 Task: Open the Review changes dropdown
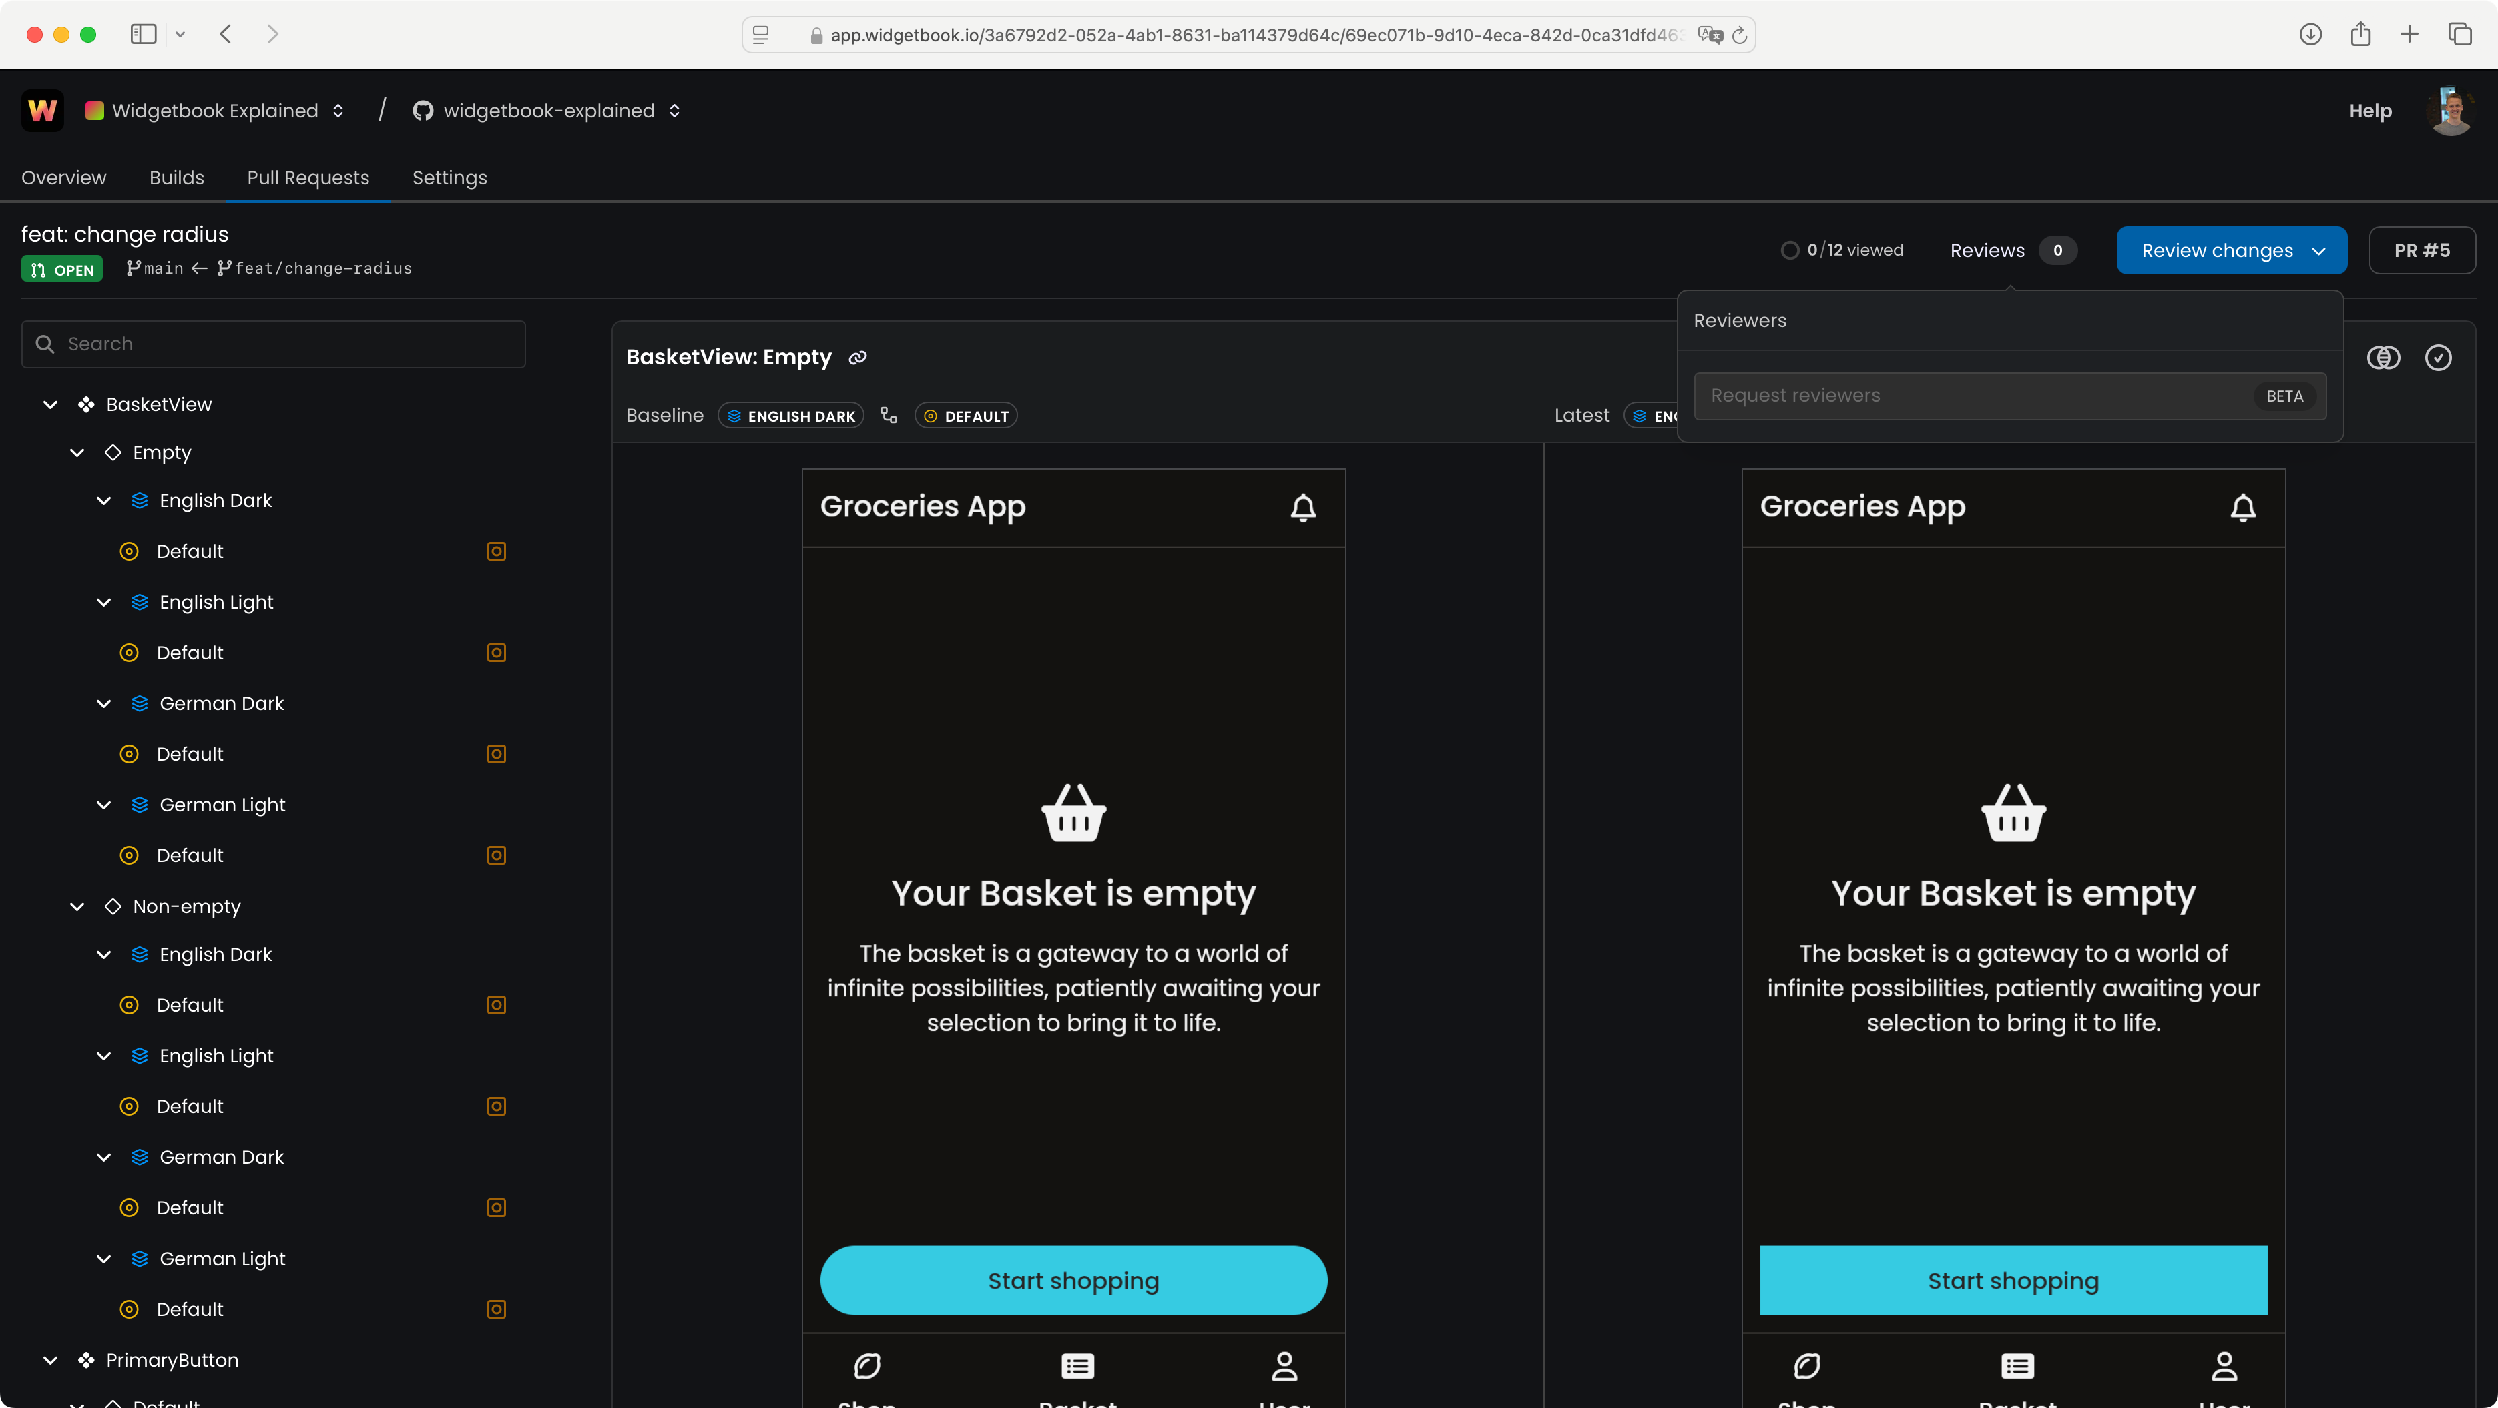(2230, 250)
